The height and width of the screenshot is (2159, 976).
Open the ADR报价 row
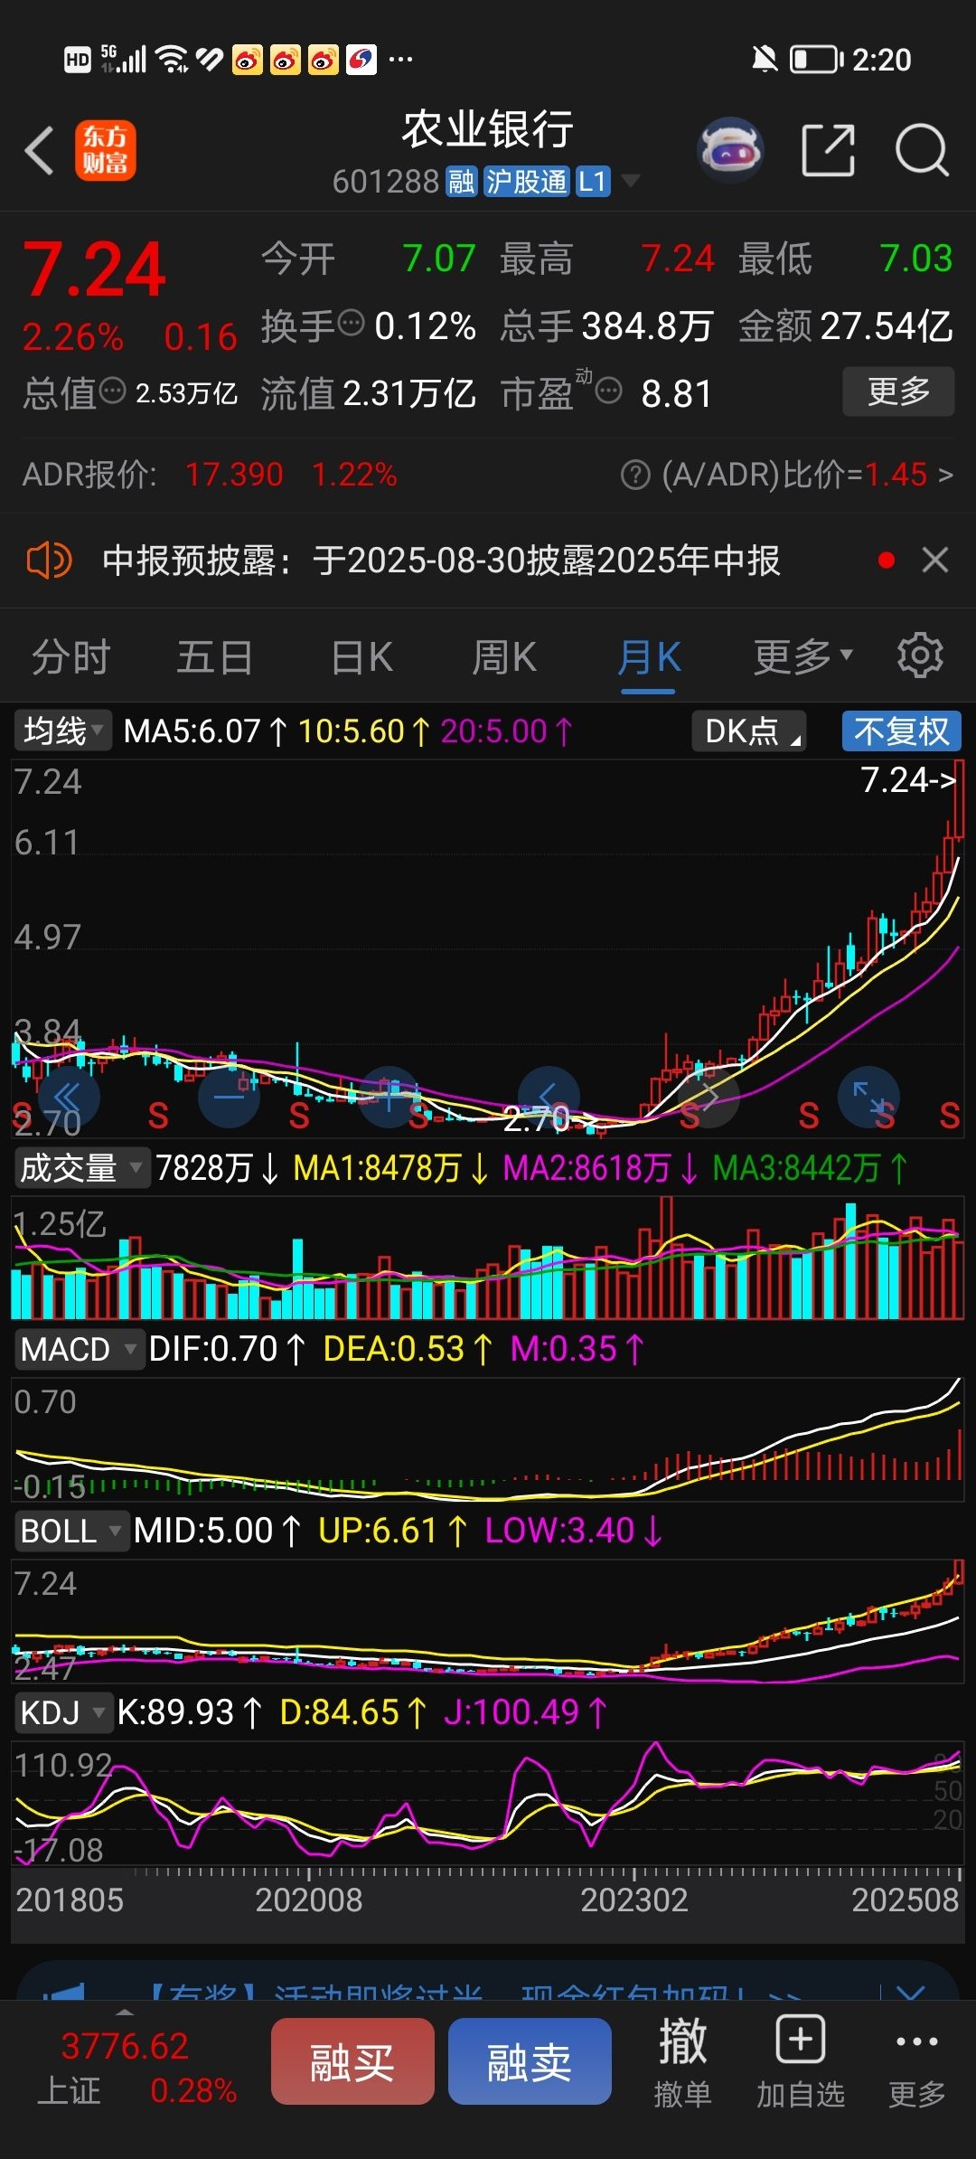(488, 475)
